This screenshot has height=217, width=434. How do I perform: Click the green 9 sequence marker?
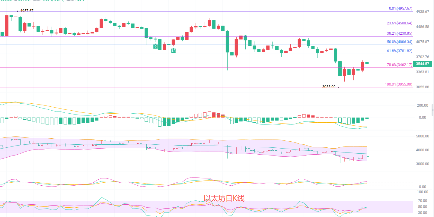coord(155,46)
